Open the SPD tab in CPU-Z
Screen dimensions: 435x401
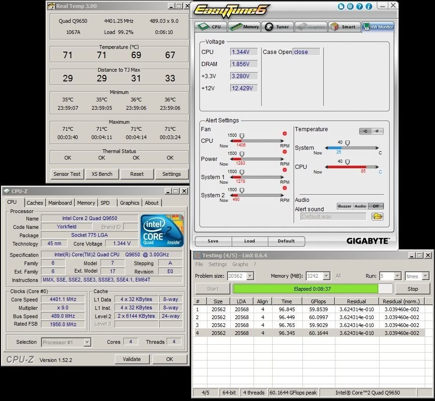(x=105, y=203)
